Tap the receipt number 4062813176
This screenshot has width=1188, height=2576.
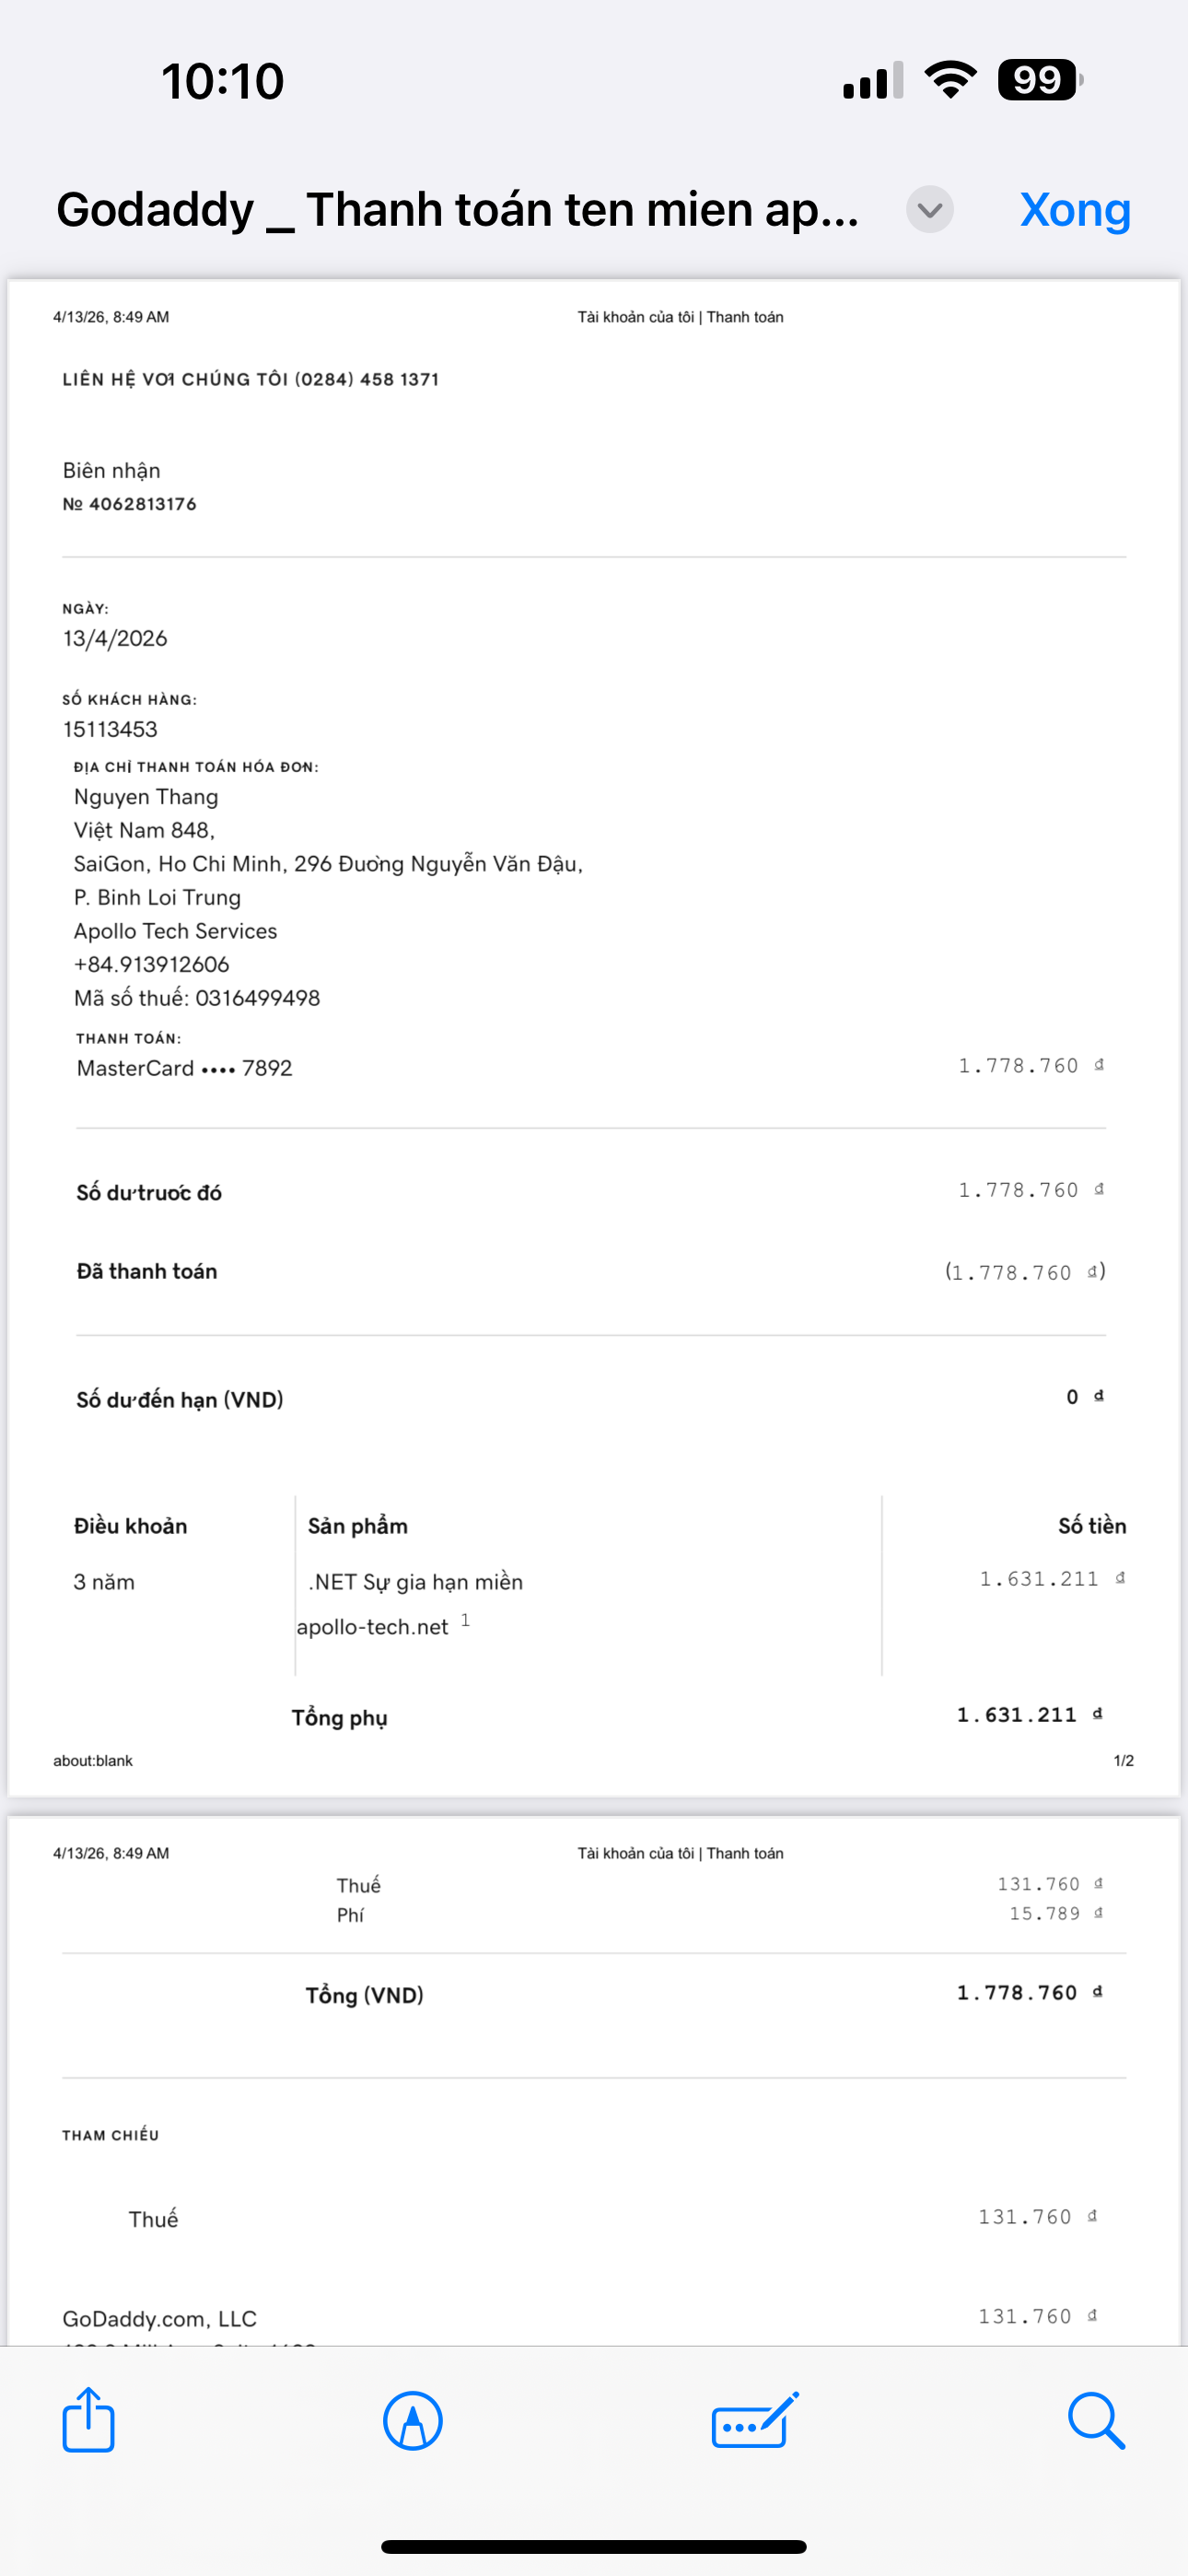pyautogui.click(x=142, y=504)
